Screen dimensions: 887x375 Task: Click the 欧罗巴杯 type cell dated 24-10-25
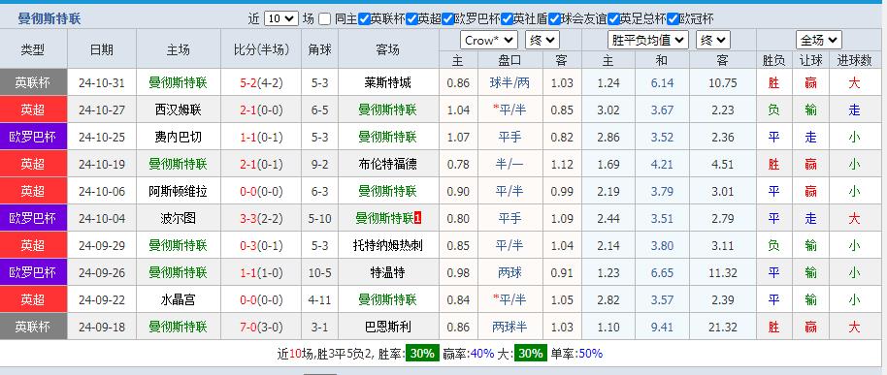click(33, 138)
